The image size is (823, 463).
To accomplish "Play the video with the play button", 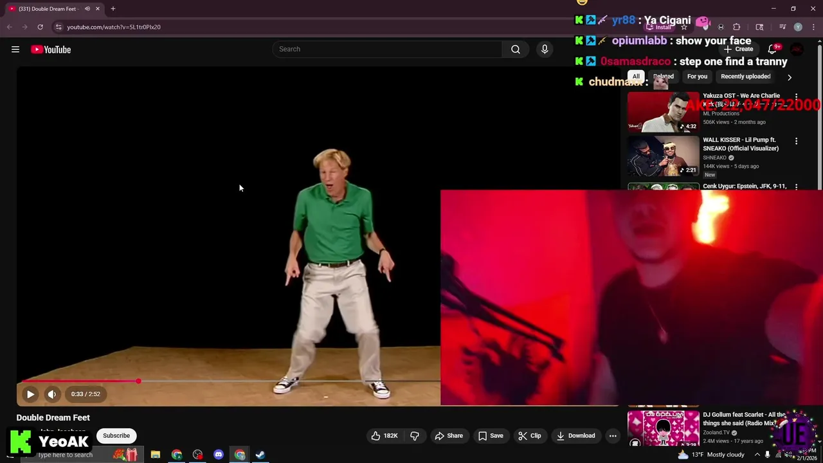I will tap(30, 394).
